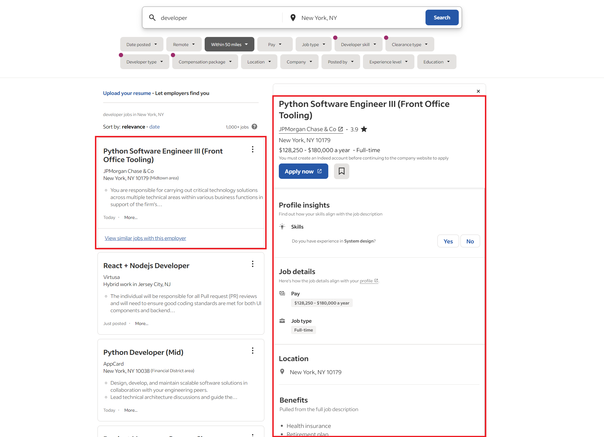Toggle Yes for System design experience
The height and width of the screenshot is (437, 604).
pyautogui.click(x=448, y=241)
